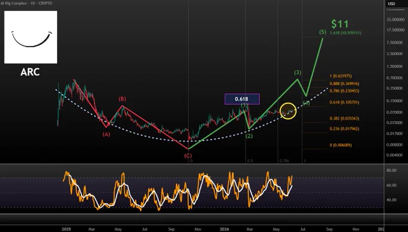The height and width of the screenshot is (232, 408).
Task: Click the Mar label right after 2026
Action: [250, 229]
